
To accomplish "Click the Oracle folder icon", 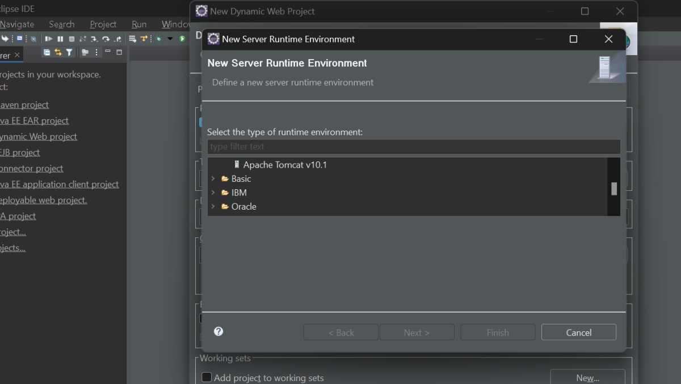I will [225, 207].
